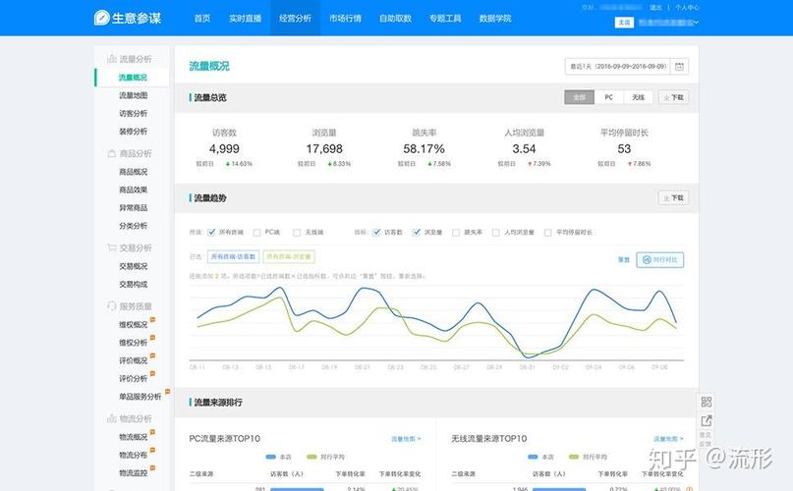
Task: Click the orange flag badge beside 评价概况
Action: click(152, 356)
